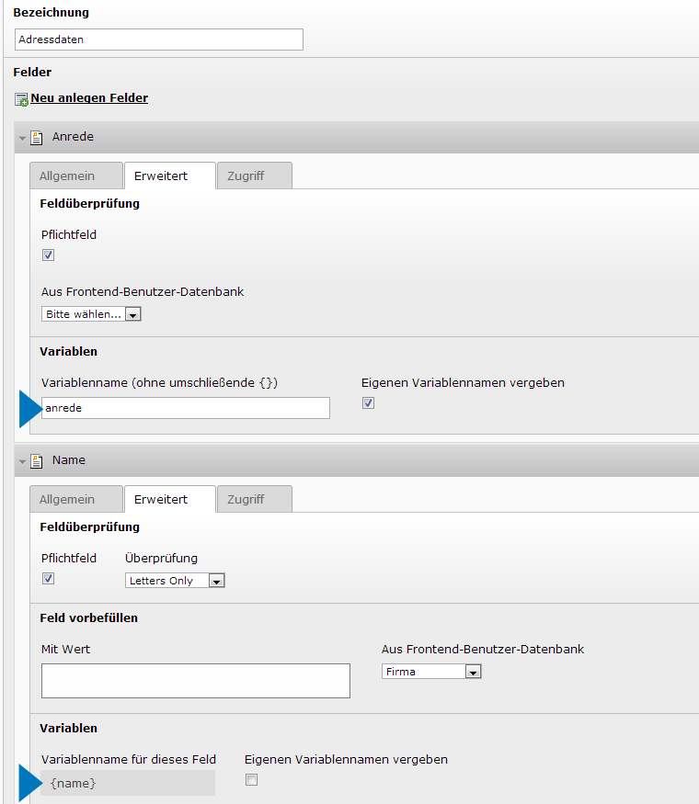Click the Bezeichnung field containing Adressdaten
Screen dimensions: 699x804
pos(159,40)
